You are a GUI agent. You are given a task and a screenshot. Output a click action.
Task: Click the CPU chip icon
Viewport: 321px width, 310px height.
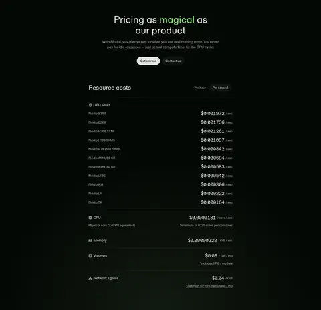[90, 218]
